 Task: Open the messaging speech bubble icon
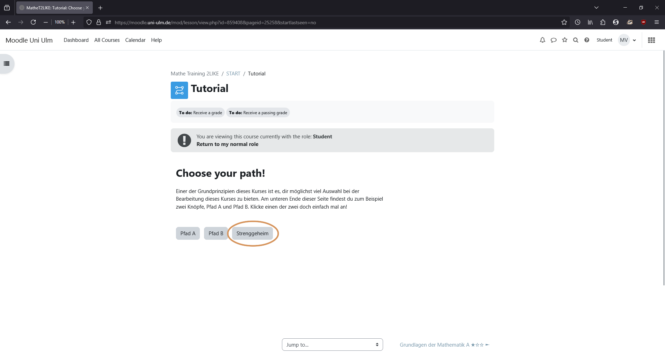click(553, 40)
